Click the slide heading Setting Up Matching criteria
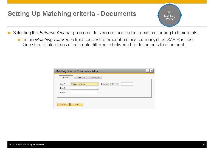This screenshot has width=214, height=148. [x=72, y=14]
